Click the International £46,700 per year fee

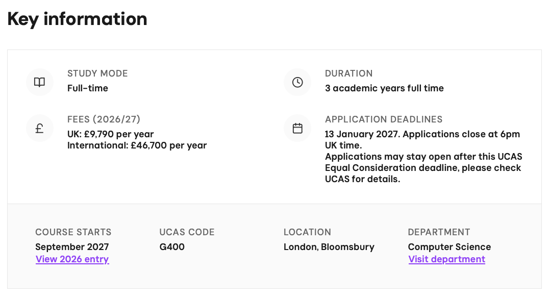coord(137,145)
